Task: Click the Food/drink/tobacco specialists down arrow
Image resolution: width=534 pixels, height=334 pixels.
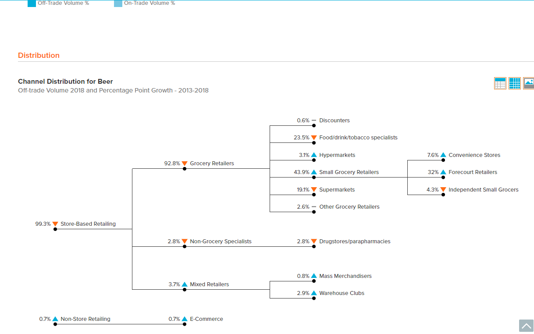Action: (314, 138)
